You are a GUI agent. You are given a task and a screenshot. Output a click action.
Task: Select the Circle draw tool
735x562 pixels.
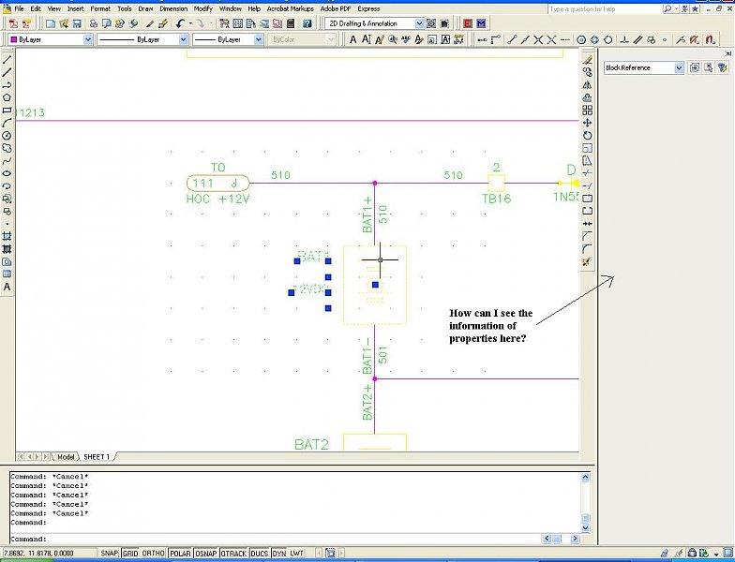[x=7, y=135]
